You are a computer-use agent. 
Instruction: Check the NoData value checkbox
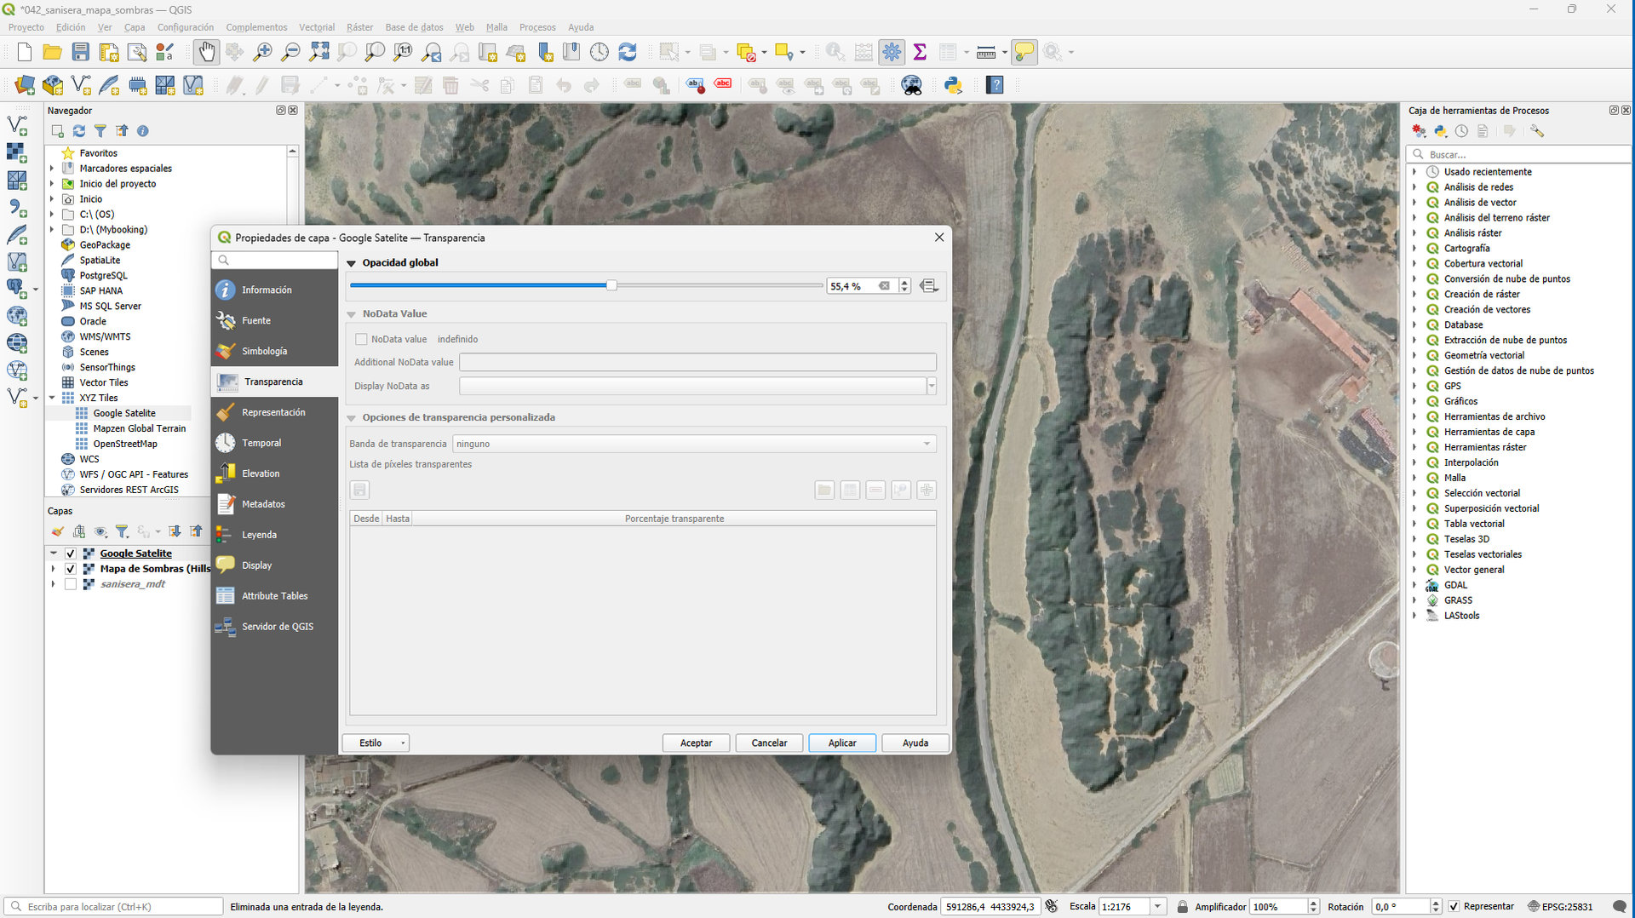[x=361, y=339]
